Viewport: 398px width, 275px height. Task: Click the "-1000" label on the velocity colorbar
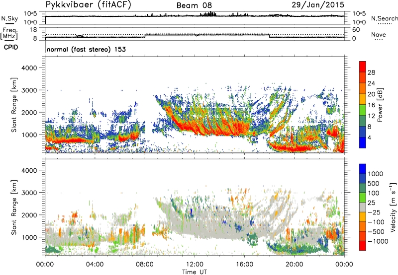pyautogui.click(x=378, y=241)
